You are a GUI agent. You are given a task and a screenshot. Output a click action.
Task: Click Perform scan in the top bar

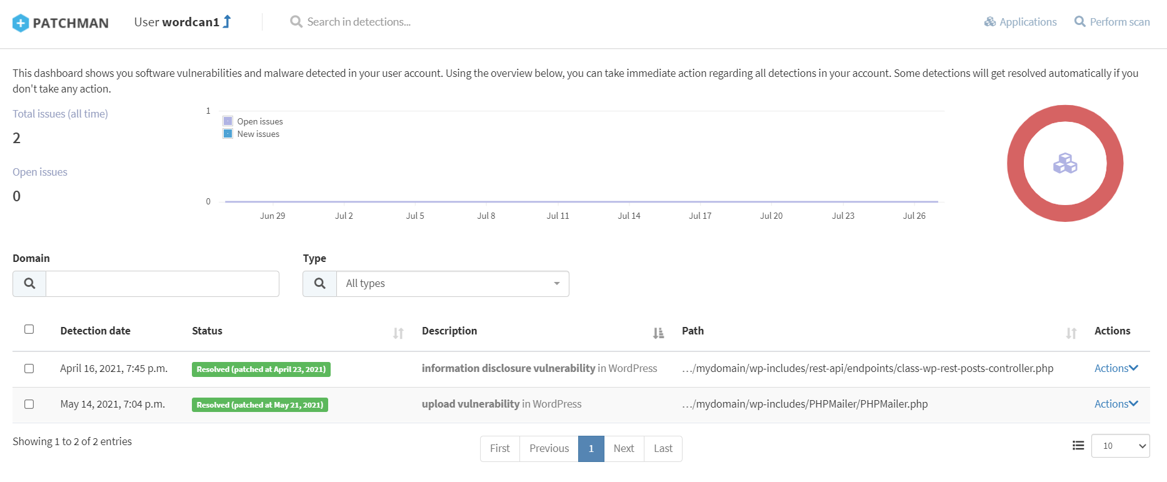pos(1112,22)
